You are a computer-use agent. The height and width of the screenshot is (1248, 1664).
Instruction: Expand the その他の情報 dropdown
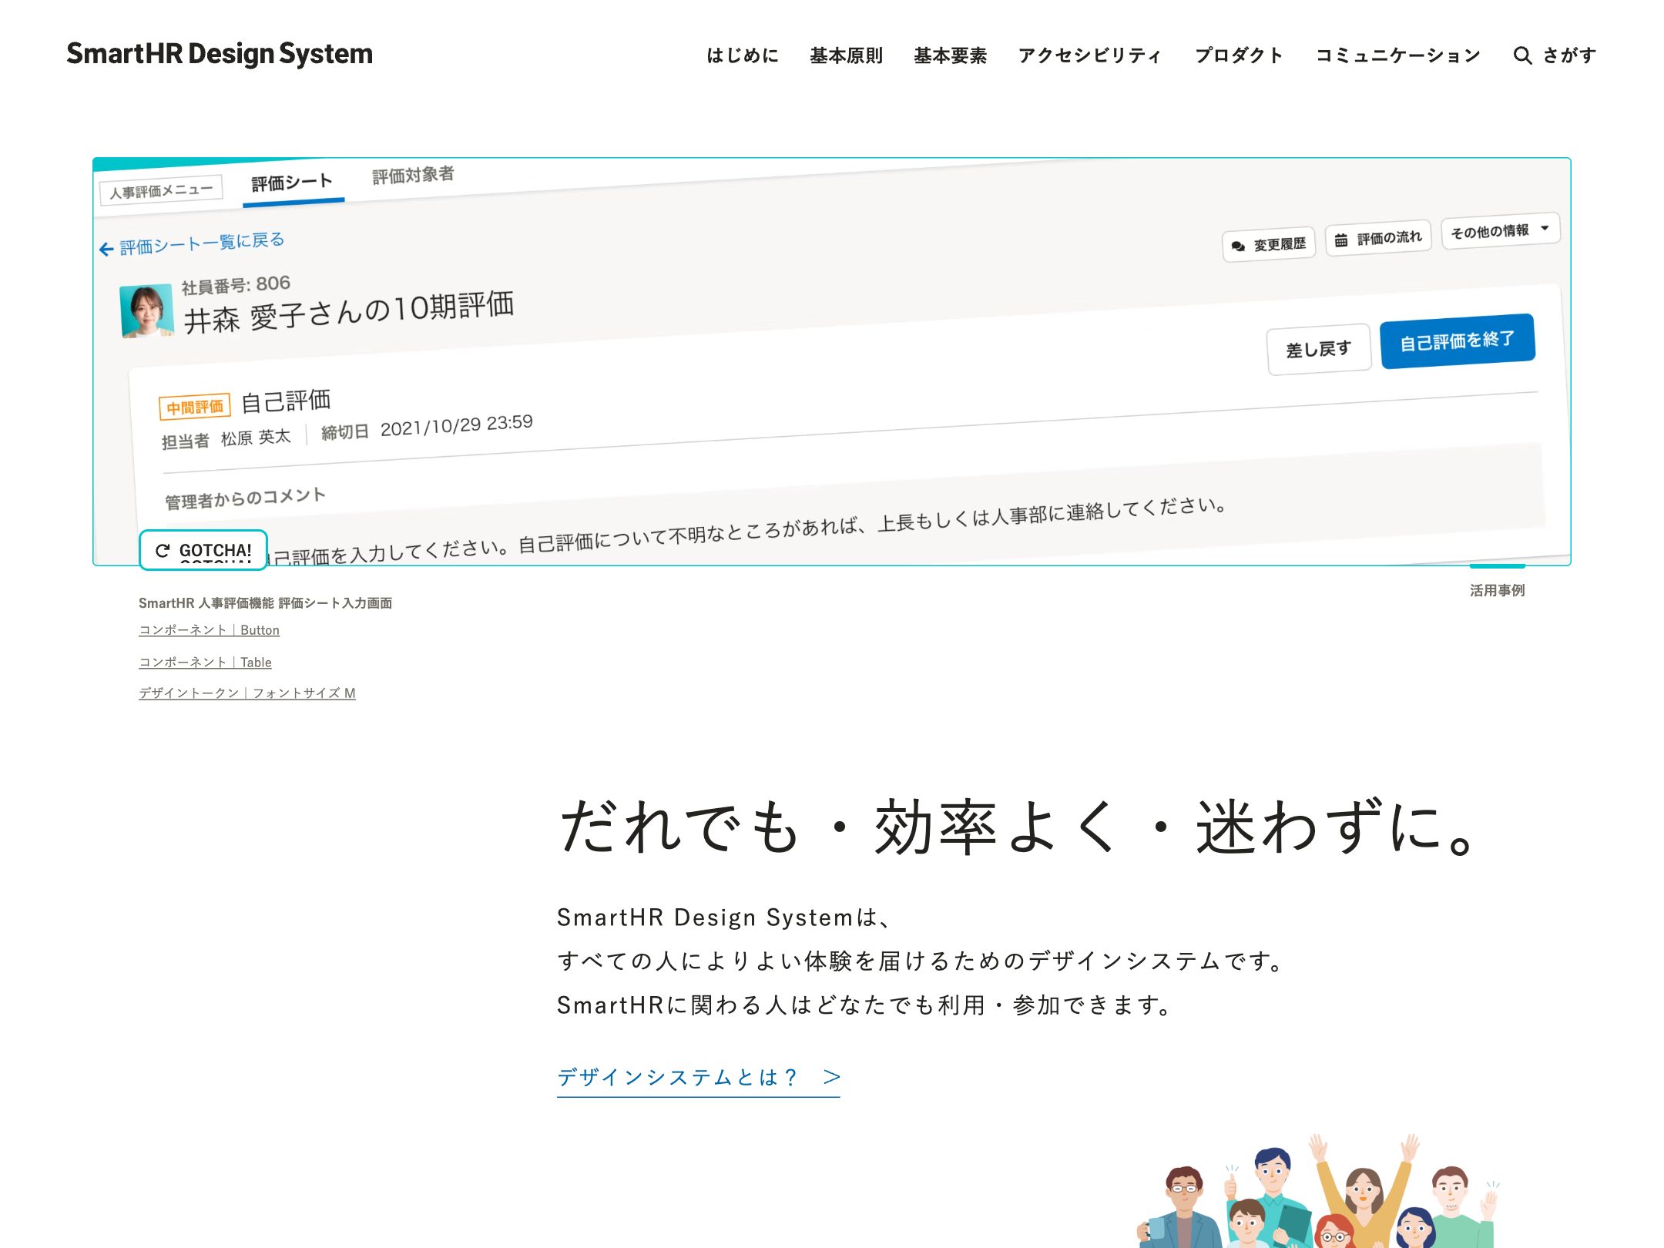point(1500,230)
